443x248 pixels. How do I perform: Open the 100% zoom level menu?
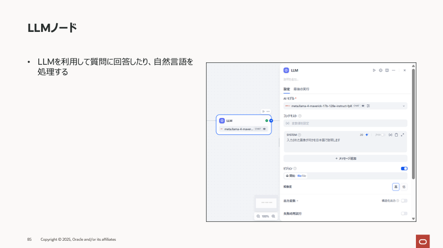click(x=266, y=216)
